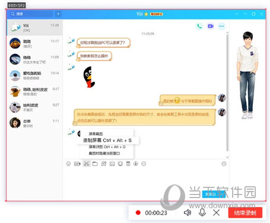Click the calendar-style toolbar icon
270x223 pixels.
point(128,164)
